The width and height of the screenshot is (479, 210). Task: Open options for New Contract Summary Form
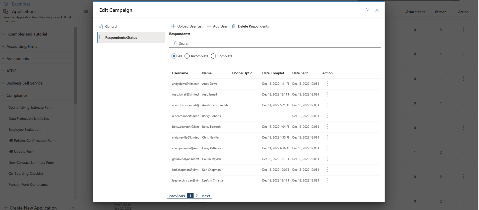coord(69,162)
